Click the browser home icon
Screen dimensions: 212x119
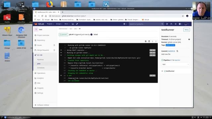[x=46, y=16]
